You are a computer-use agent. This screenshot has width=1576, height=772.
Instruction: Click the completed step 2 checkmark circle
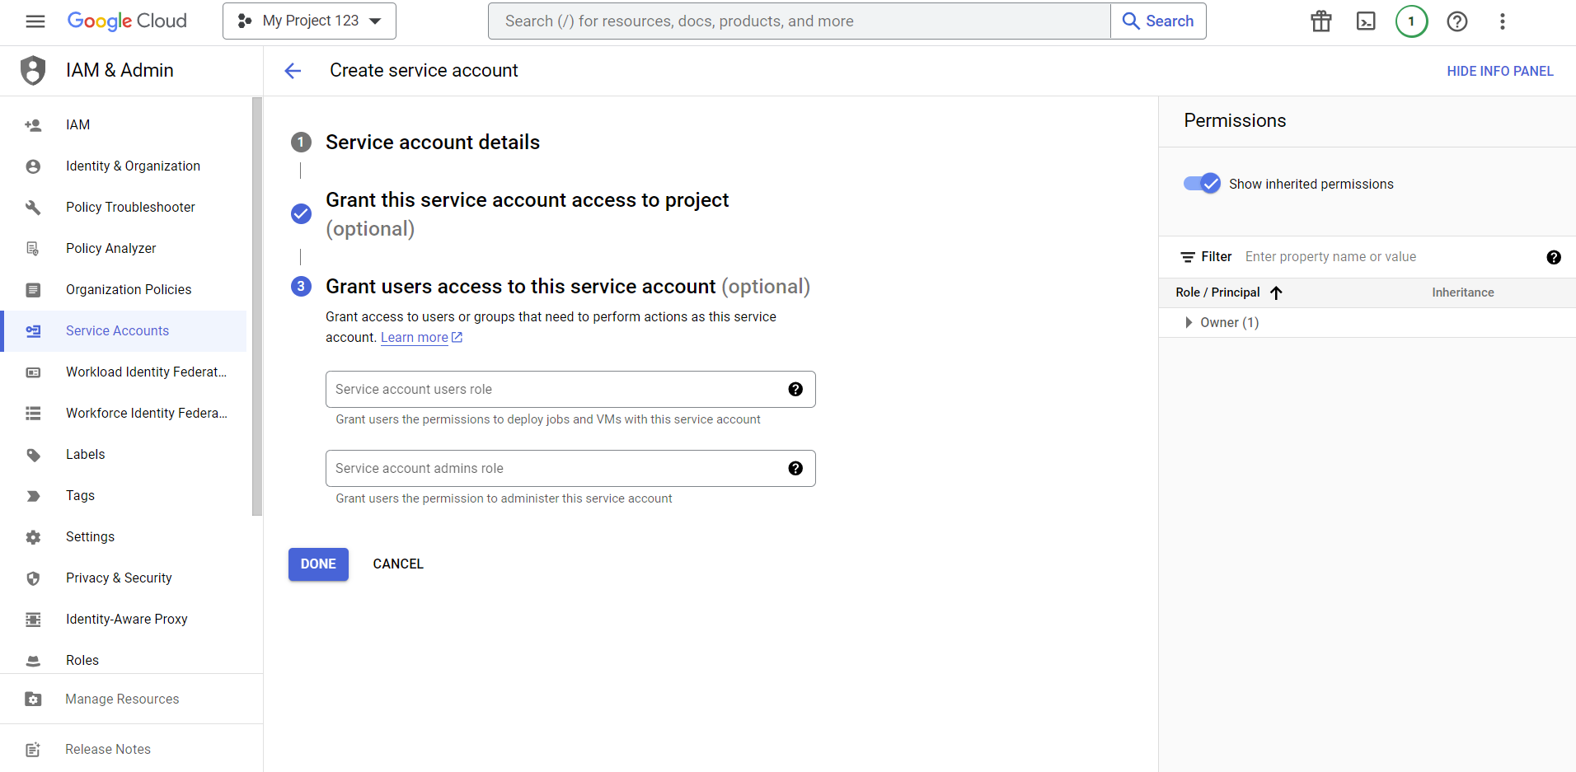click(301, 214)
